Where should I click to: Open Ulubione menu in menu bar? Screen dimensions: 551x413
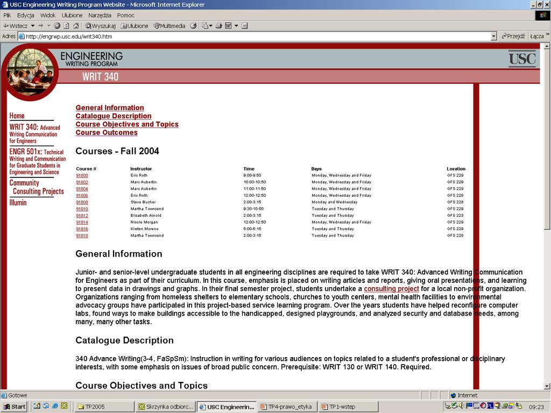[72, 15]
